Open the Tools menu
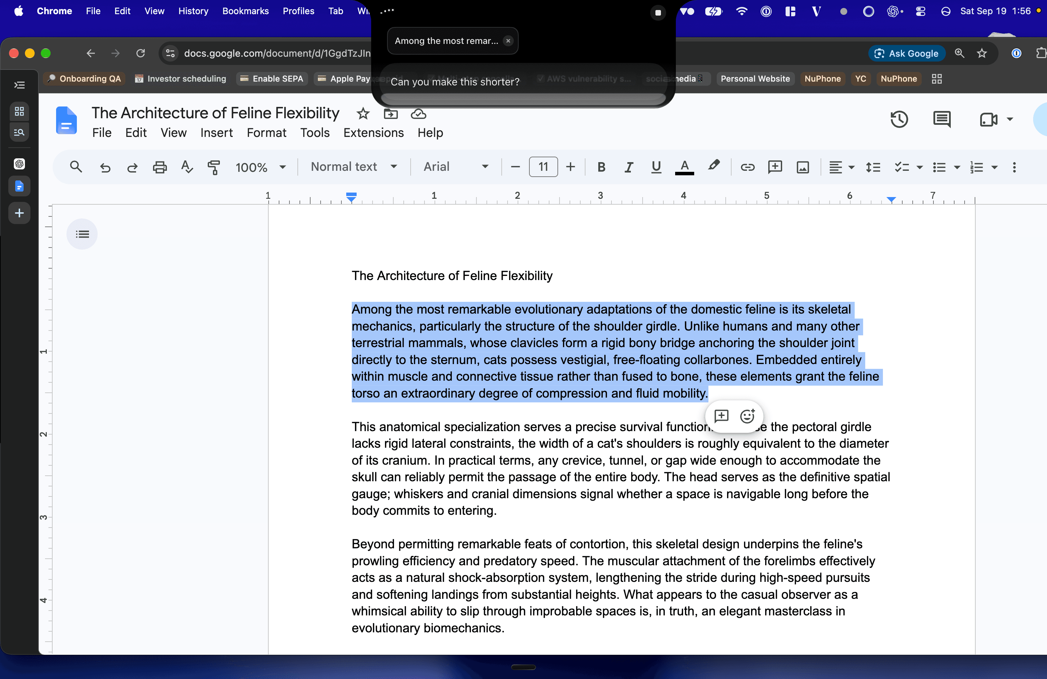Screen dimensions: 1047x679 (x=314, y=133)
